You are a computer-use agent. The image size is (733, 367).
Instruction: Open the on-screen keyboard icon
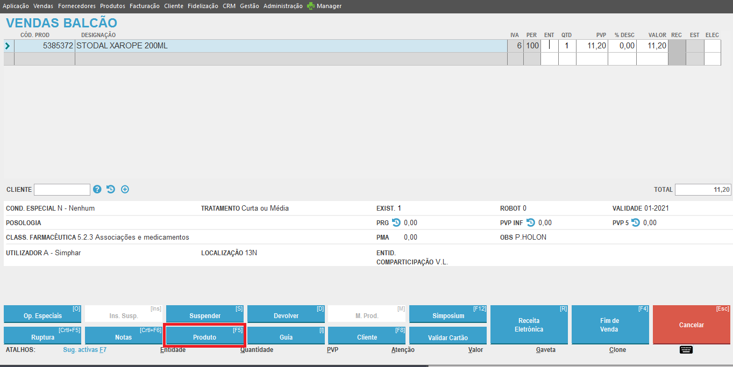[686, 350]
